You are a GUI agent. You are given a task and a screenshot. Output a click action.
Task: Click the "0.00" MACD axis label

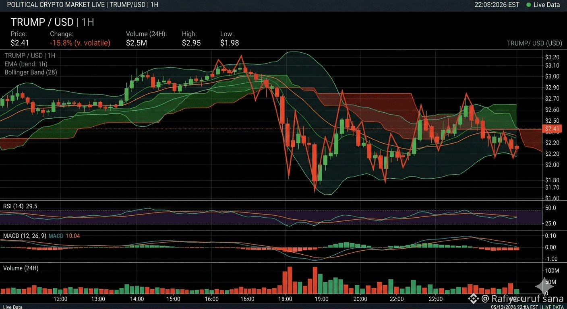click(550, 247)
